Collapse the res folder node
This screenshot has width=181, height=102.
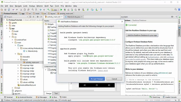(x=15, y=54)
